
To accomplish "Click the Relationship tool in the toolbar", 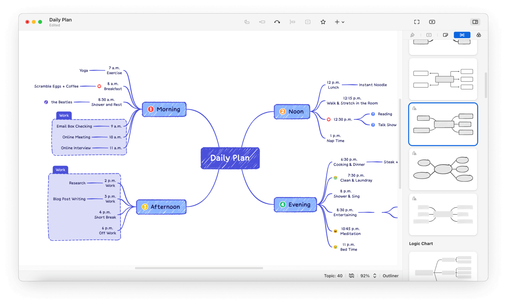I will point(277,22).
